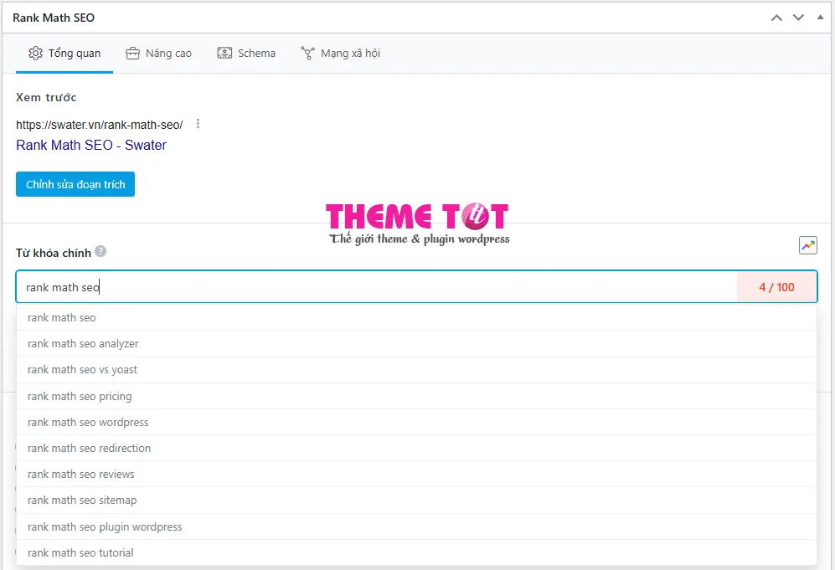This screenshot has width=835, height=570.
Task: Click the 4 / 100 score indicator
Action: [x=776, y=287]
